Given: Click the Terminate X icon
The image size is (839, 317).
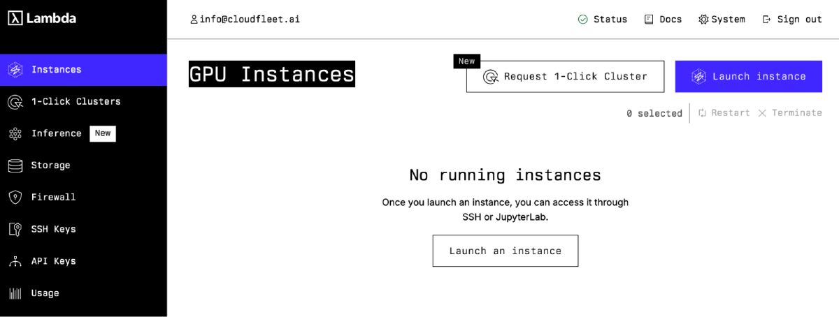Looking at the screenshot, I should pos(762,113).
